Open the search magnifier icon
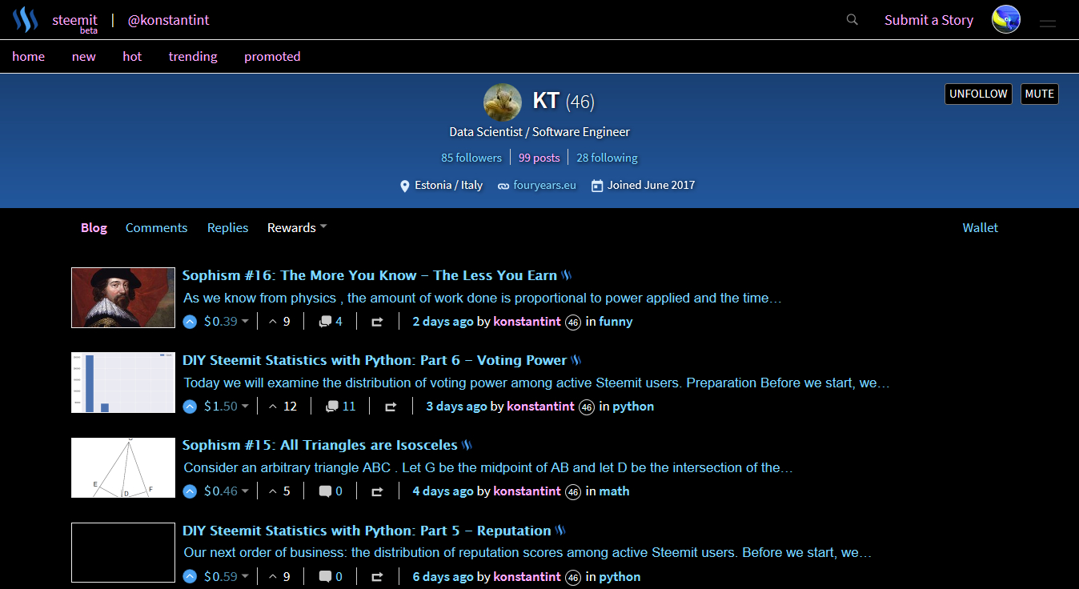This screenshot has width=1079, height=589. coord(852,20)
